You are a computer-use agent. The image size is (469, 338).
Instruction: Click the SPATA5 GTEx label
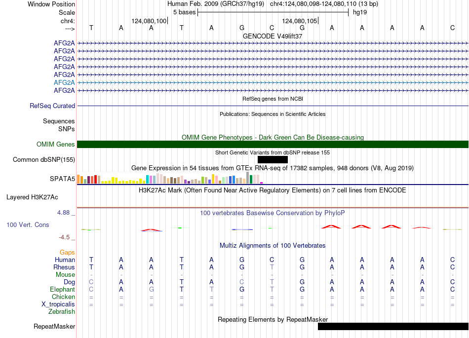point(63,179)
